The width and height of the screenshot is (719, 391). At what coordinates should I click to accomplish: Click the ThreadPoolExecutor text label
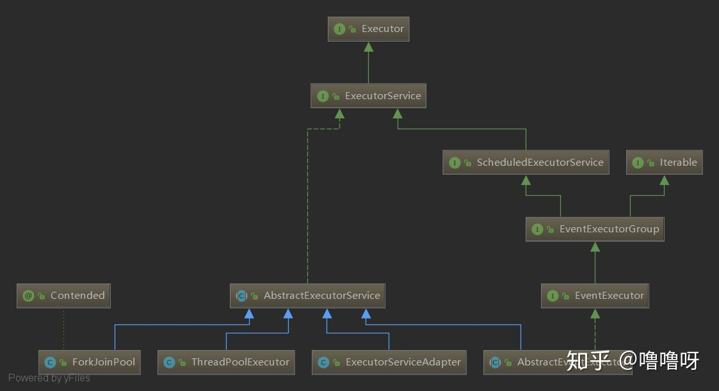[x=240, y=362]
